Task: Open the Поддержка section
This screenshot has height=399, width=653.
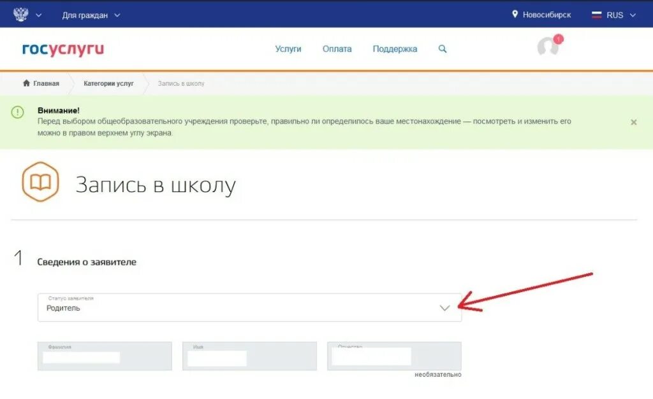Action: (x=396, y=48)
